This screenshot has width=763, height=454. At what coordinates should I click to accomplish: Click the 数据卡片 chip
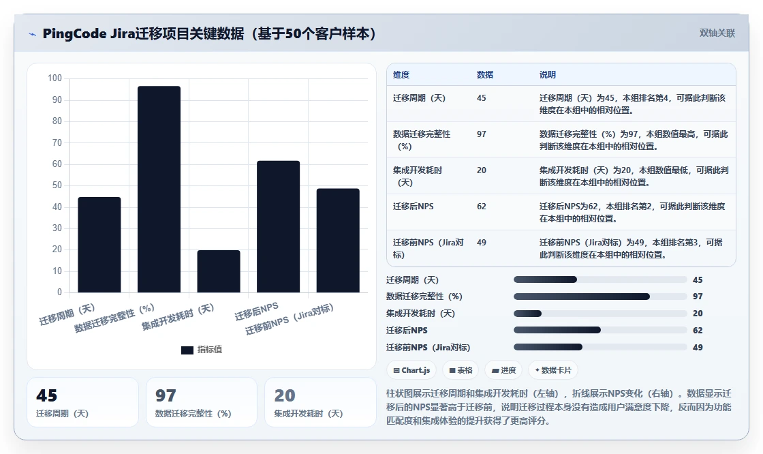(x=552, y=370)
